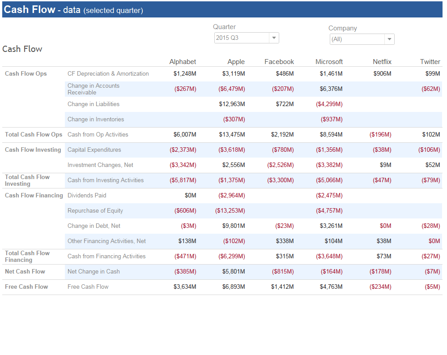447x355 pixels.
Task: Select the Facebook column header
Action: pos(279,62)
